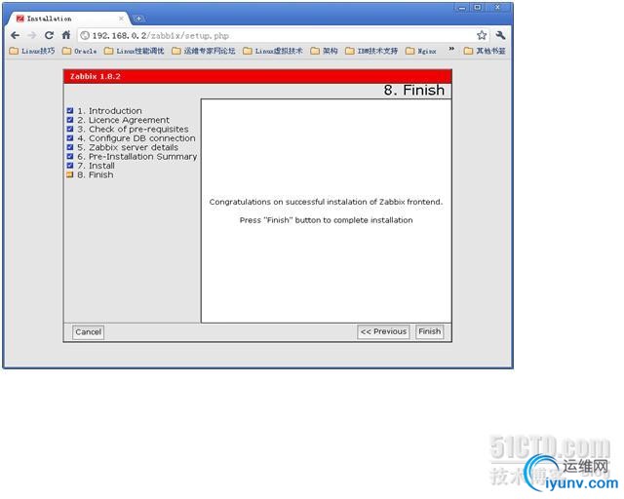Go to the << Previous step

pos(383,332)
